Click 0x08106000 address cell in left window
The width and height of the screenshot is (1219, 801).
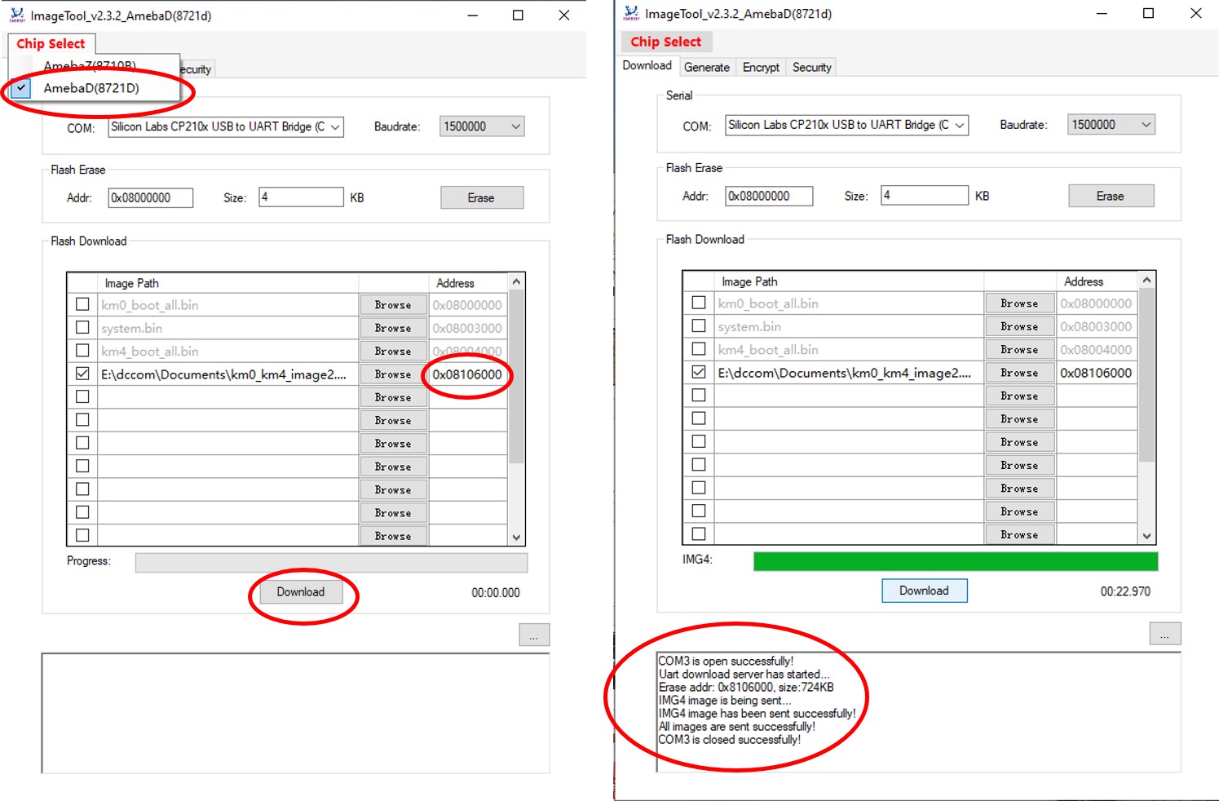[468, 374]
